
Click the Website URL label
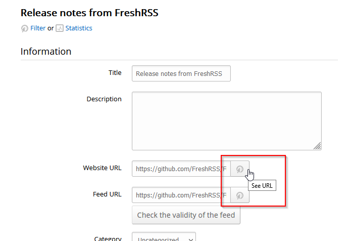(x=102, y=168)
